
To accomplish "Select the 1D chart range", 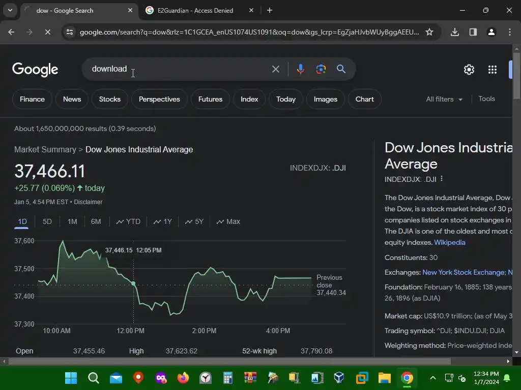I will 22,221.
